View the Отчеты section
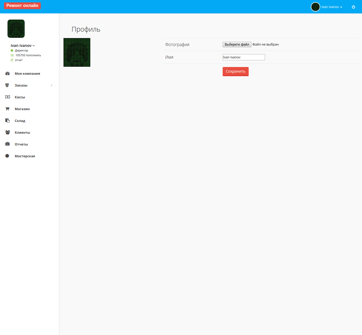 point(21,144)
